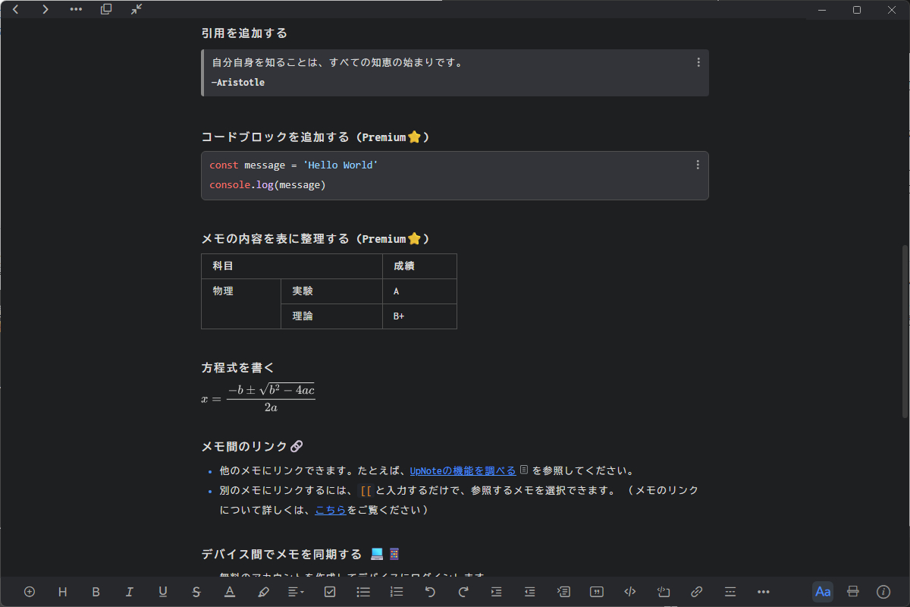Click the highlighter tool icon
Viewport: 910px width, 607px height.
263,592
